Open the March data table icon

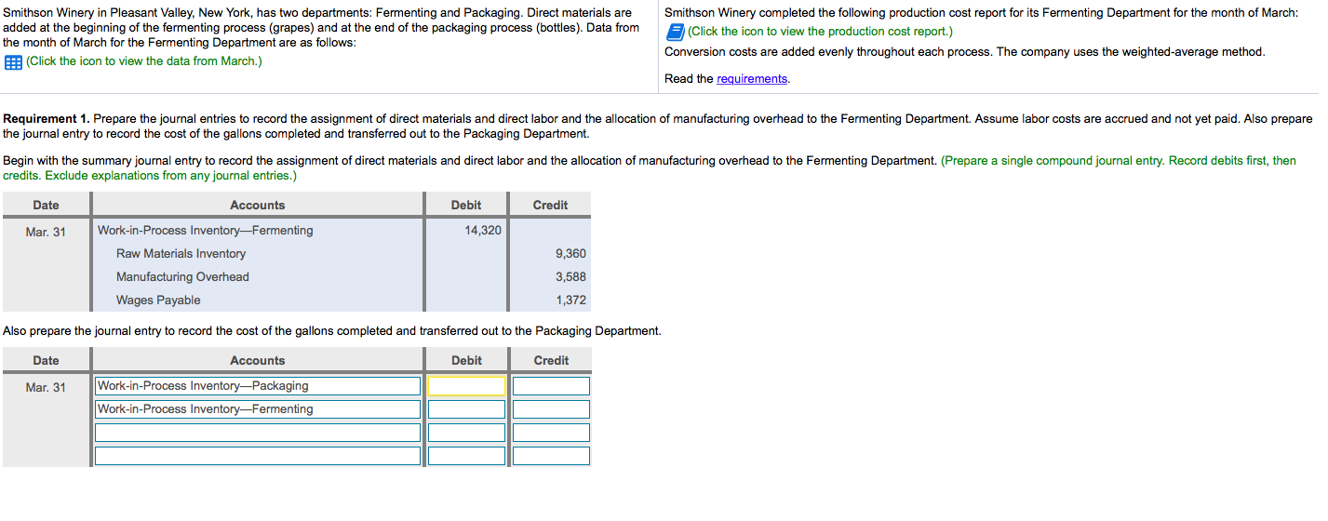[13, 61]
